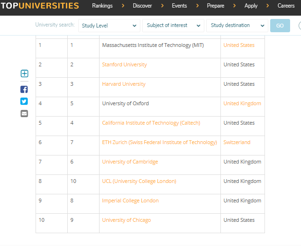Image resolution: width=301 pixels, height=246 pixels.
Task: Click the TopUniversities logo
Action: coord(40,6)
